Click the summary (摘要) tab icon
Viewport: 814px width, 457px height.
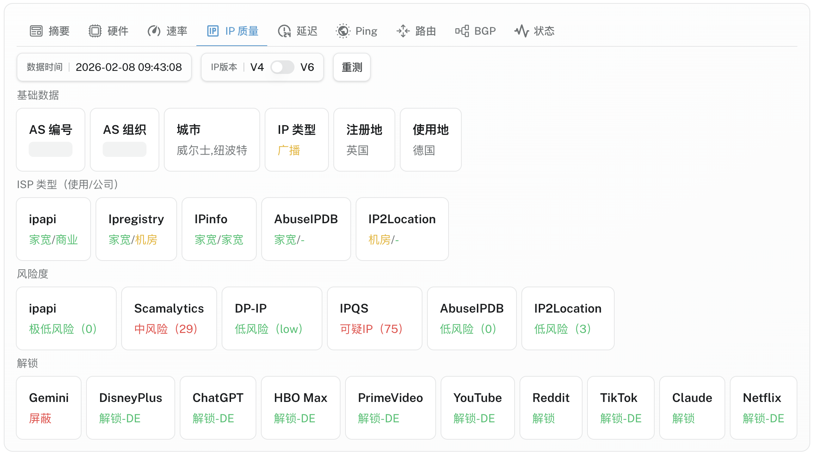[36, 31]
